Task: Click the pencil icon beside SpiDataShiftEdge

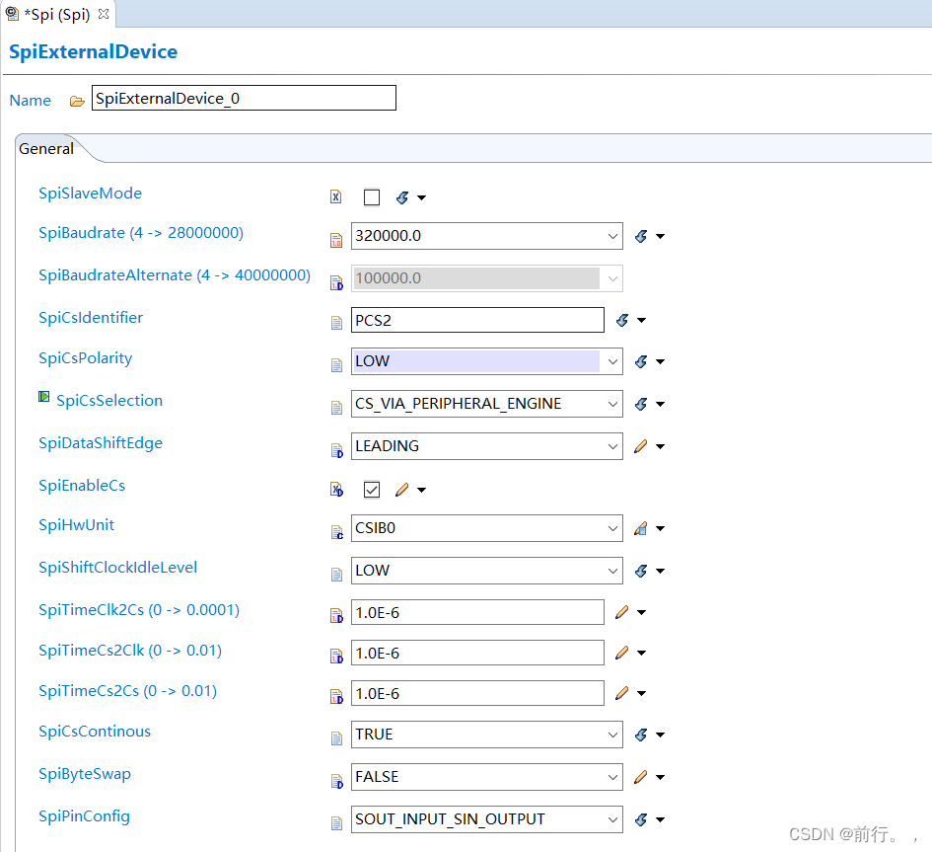Action: 641,446
